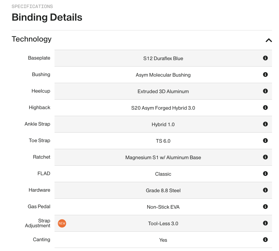Viewport: 279px width, 251px height.
Task: Click Ankle Strap Hybrid 1.0 info icon
Action: coord(265,124)
